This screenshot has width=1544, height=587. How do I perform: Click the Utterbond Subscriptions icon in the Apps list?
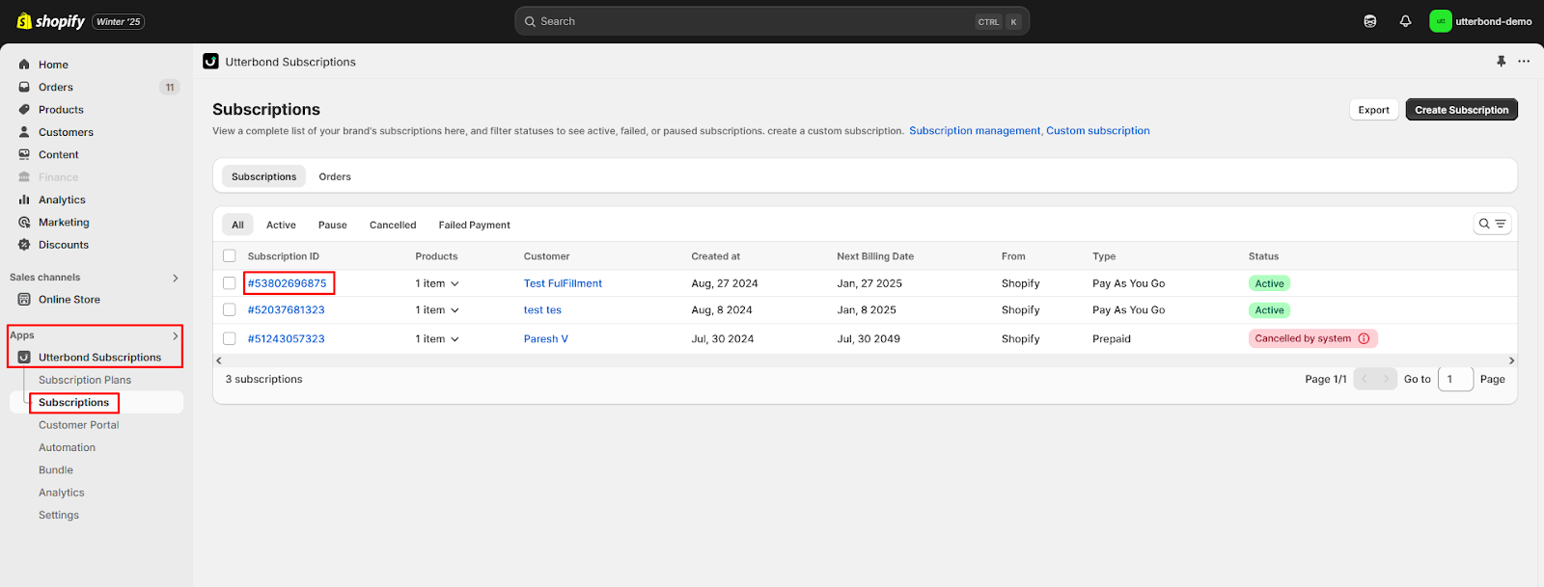[24, 358]
